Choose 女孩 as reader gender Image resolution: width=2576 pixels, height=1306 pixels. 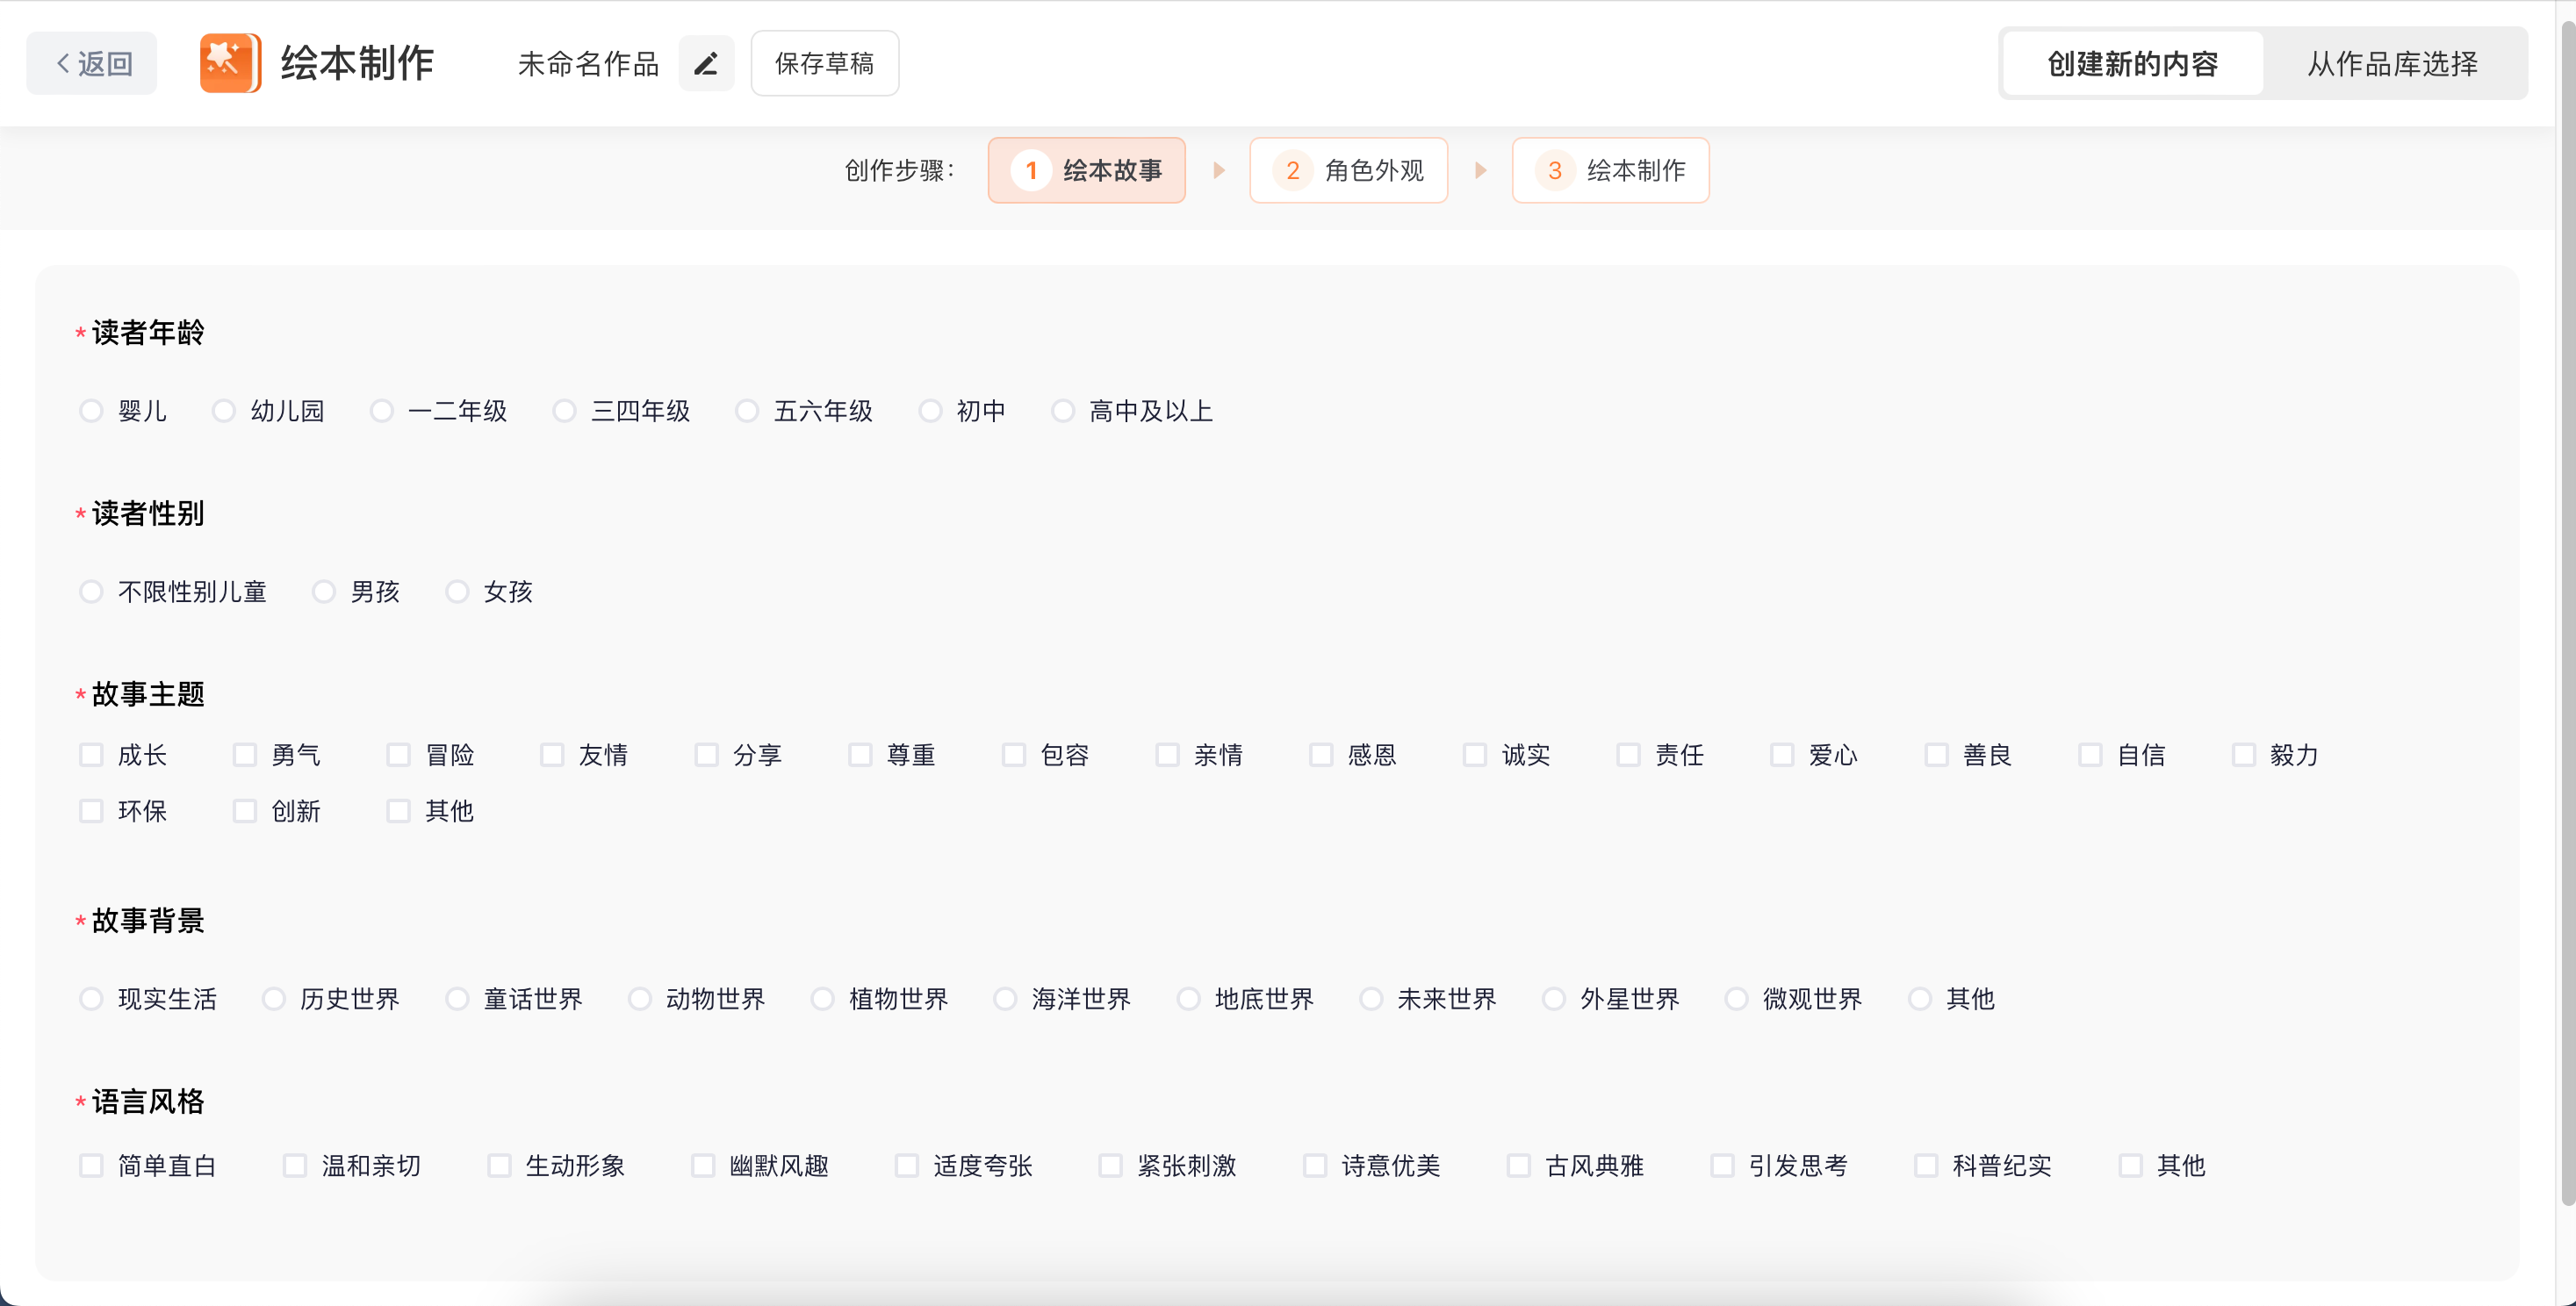pyautogui.click(x=457, y=592)
